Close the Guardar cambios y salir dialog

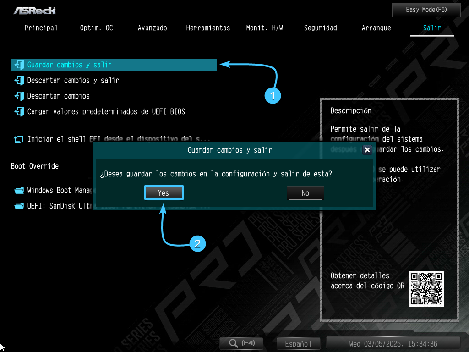click(x=367, y=150)
